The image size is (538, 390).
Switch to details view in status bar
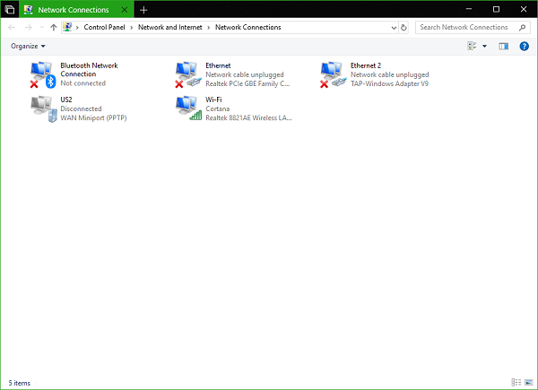516,382
